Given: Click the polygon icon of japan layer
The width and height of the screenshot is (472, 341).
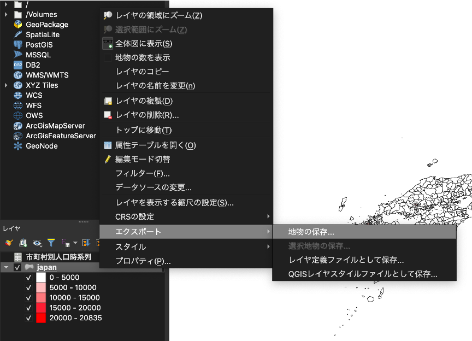Looking at the screenshot, I should point(29,267).
